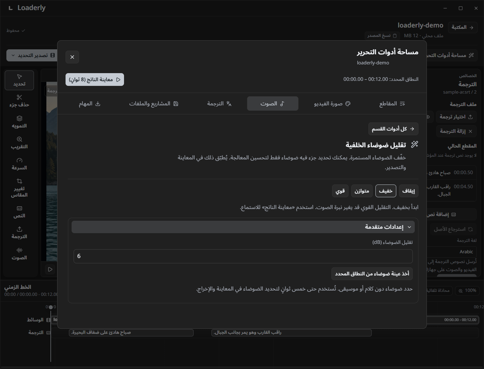Click the استرجاع الأصل restore button

pos(453,229)
